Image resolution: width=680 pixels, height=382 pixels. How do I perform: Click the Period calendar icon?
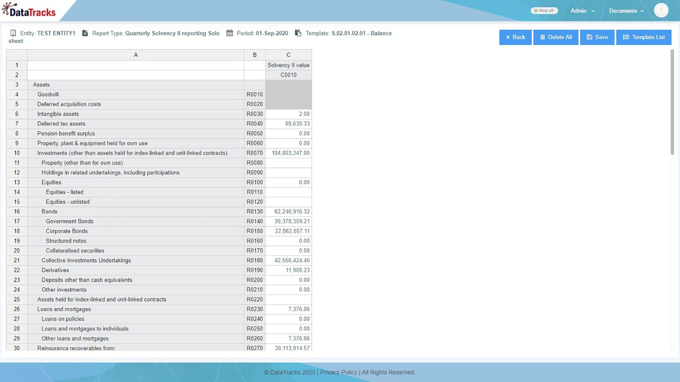pos(229,33)
